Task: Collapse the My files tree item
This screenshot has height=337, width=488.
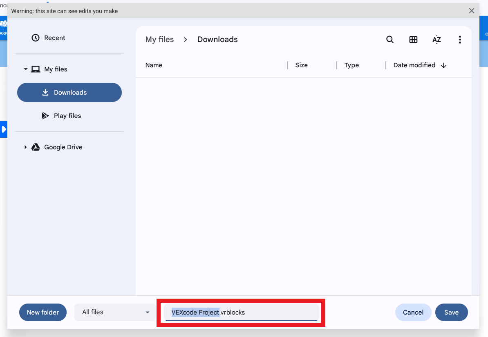Action: 25,69
